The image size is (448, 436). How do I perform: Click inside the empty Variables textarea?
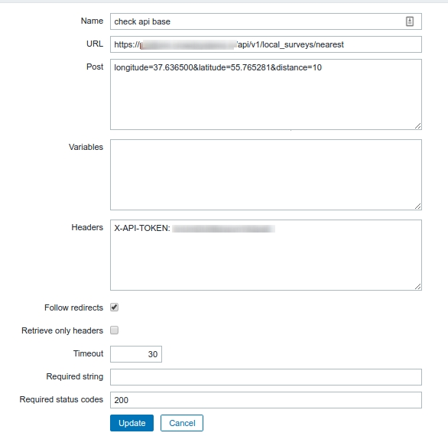(266, 174)
